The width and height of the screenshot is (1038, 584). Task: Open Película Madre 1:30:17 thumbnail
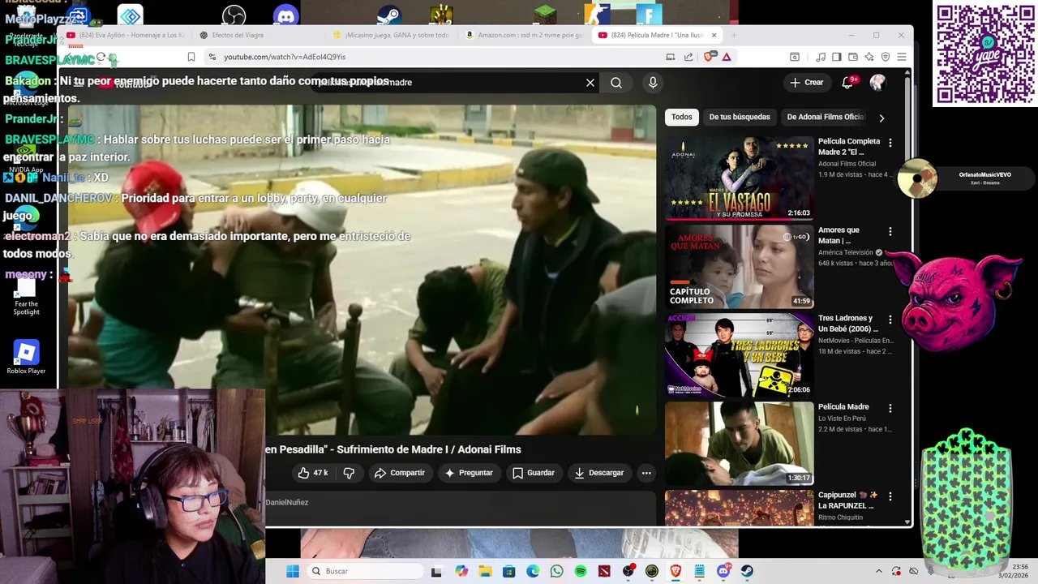(x=739, y=443)
